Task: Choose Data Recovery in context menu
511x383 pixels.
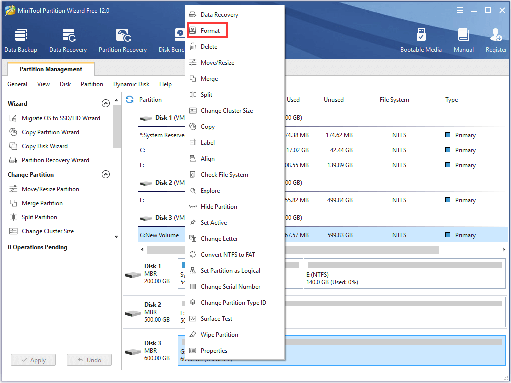Action: click(235, 15)
